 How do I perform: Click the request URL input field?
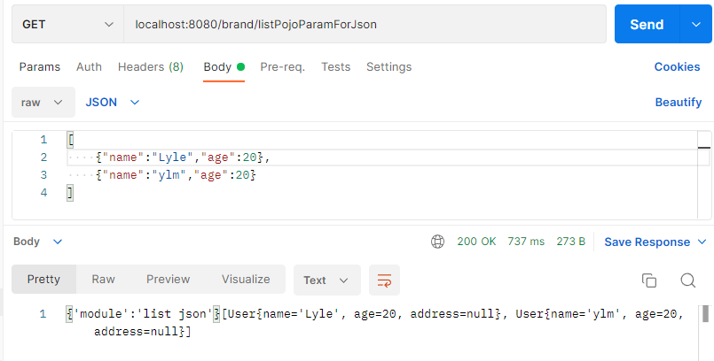click(365, 24)
